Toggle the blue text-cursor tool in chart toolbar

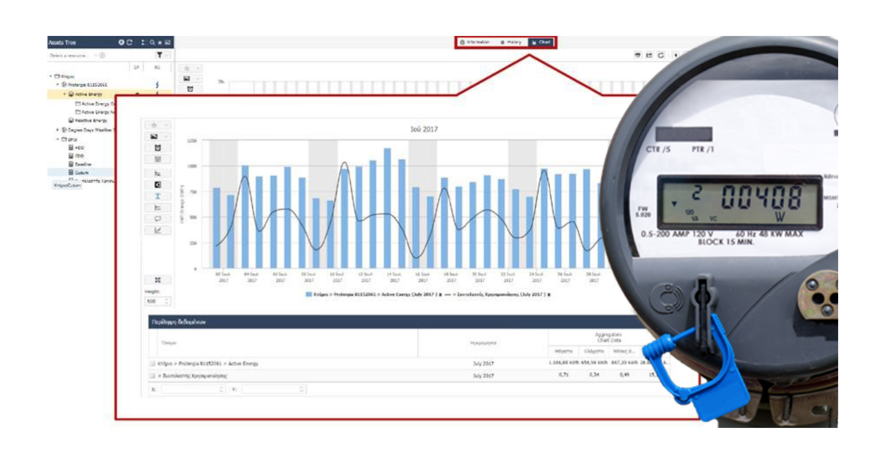(158, 196)
